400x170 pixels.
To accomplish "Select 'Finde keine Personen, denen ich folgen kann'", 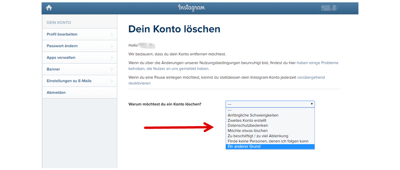I will [x=270, y=141].
